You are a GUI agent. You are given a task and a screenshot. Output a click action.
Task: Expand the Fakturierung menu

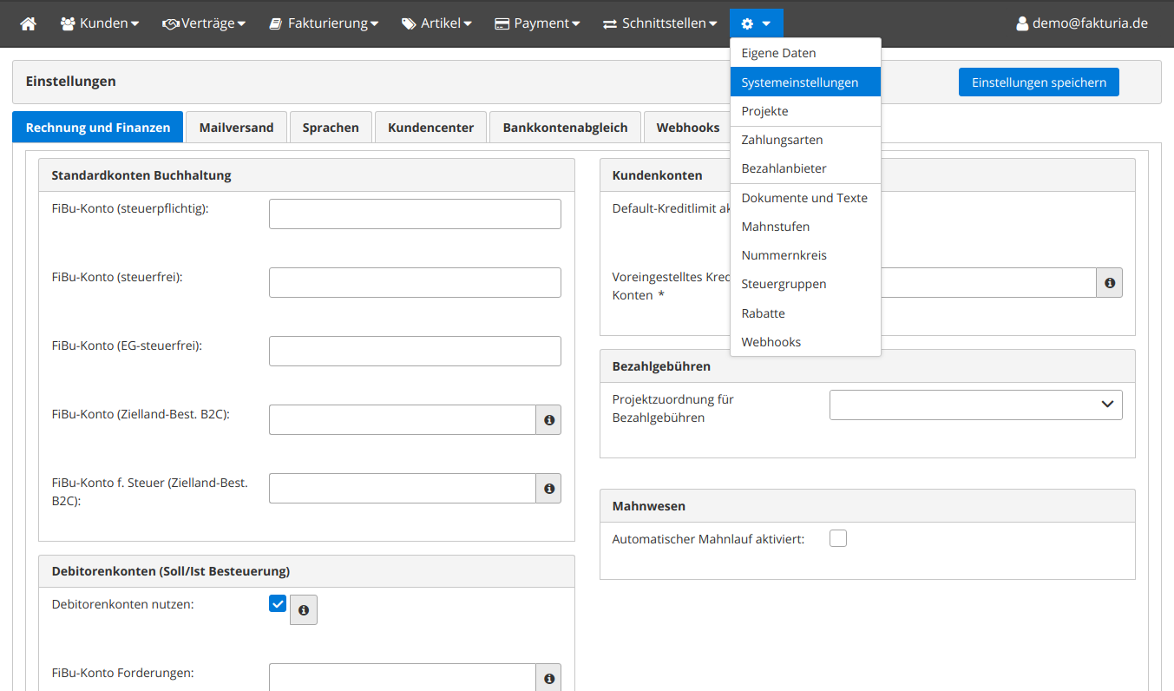point(323,23)
